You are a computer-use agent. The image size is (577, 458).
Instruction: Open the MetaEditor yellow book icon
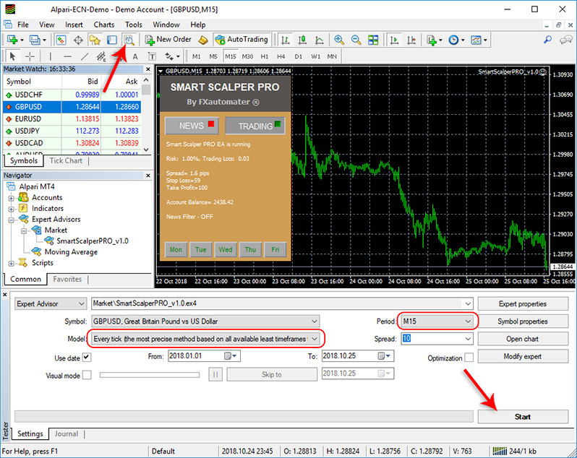click(203, 40)
